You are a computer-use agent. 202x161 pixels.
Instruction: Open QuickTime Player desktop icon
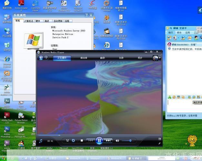(35, 6)
